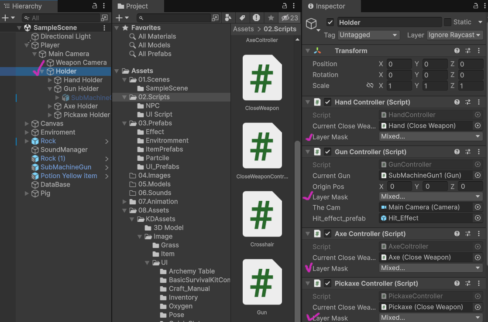The width and height of the screenshot is (488, 322).
Task: Select All Materials favorite search
Action: coord(157,36)
